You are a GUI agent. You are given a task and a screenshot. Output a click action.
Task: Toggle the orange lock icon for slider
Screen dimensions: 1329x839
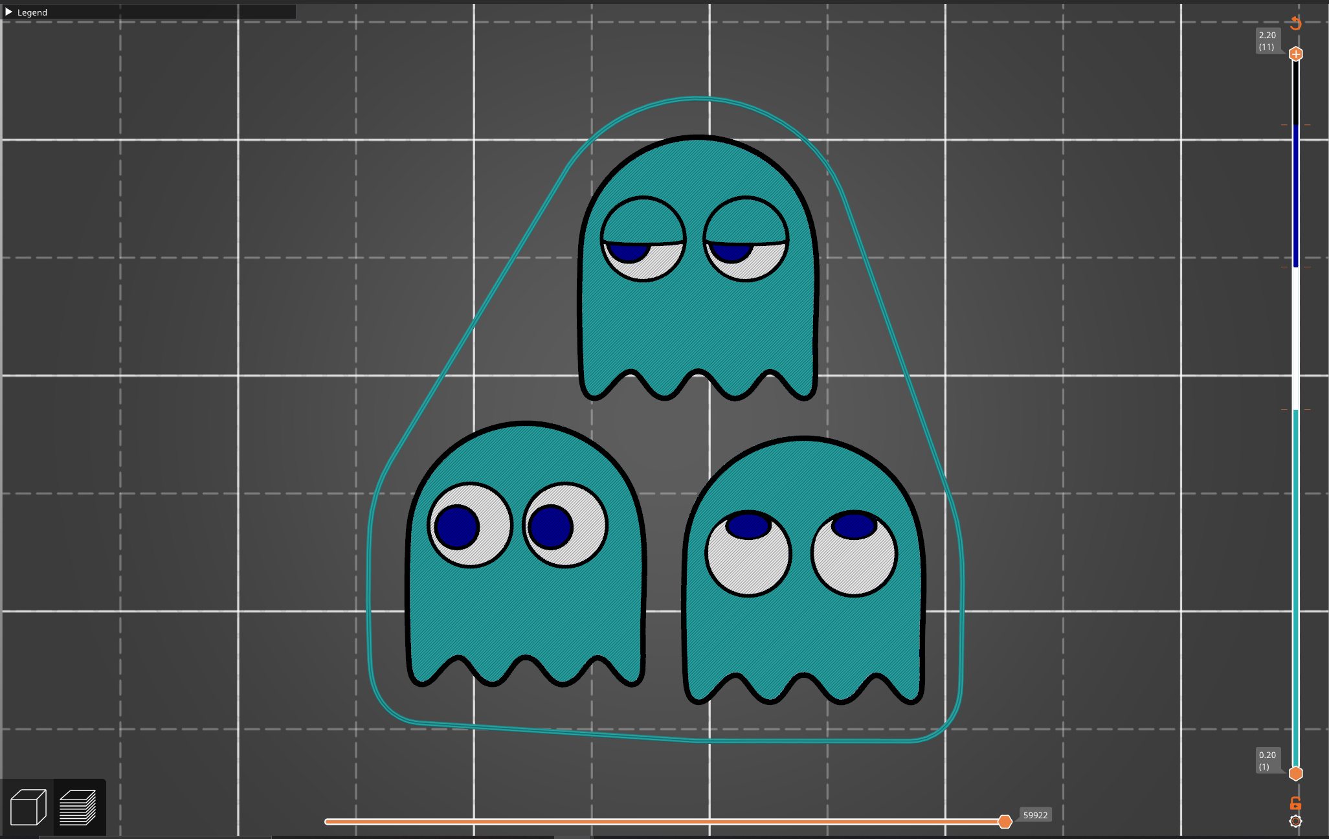coord(1295,803)
